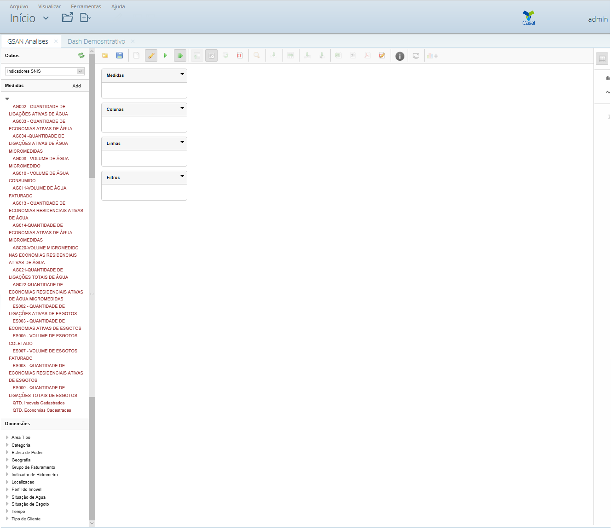Toggle automatic query execution
This screenshot has width=611, height=530.
tap(180, 56)
